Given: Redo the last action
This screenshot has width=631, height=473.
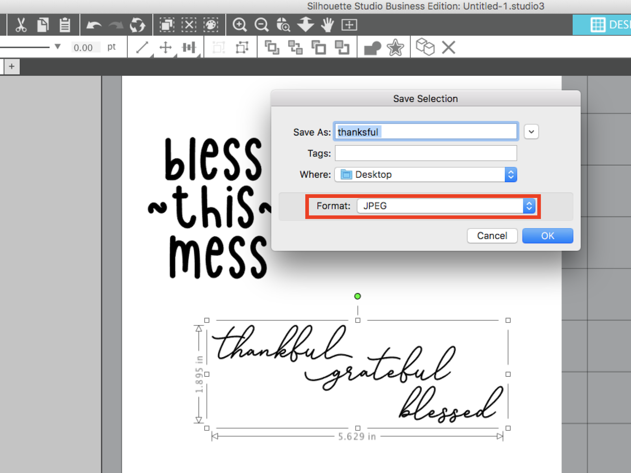Looking at the screenshot, I should coord(116,24).
